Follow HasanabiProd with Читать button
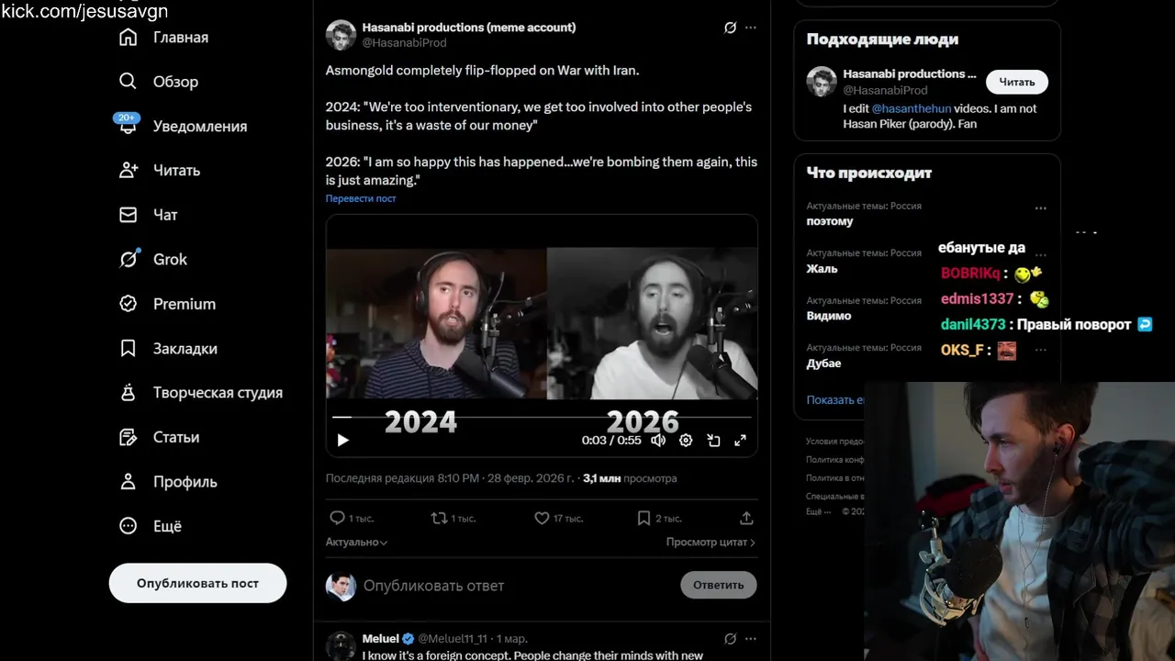 click(x=1016, y=82)
